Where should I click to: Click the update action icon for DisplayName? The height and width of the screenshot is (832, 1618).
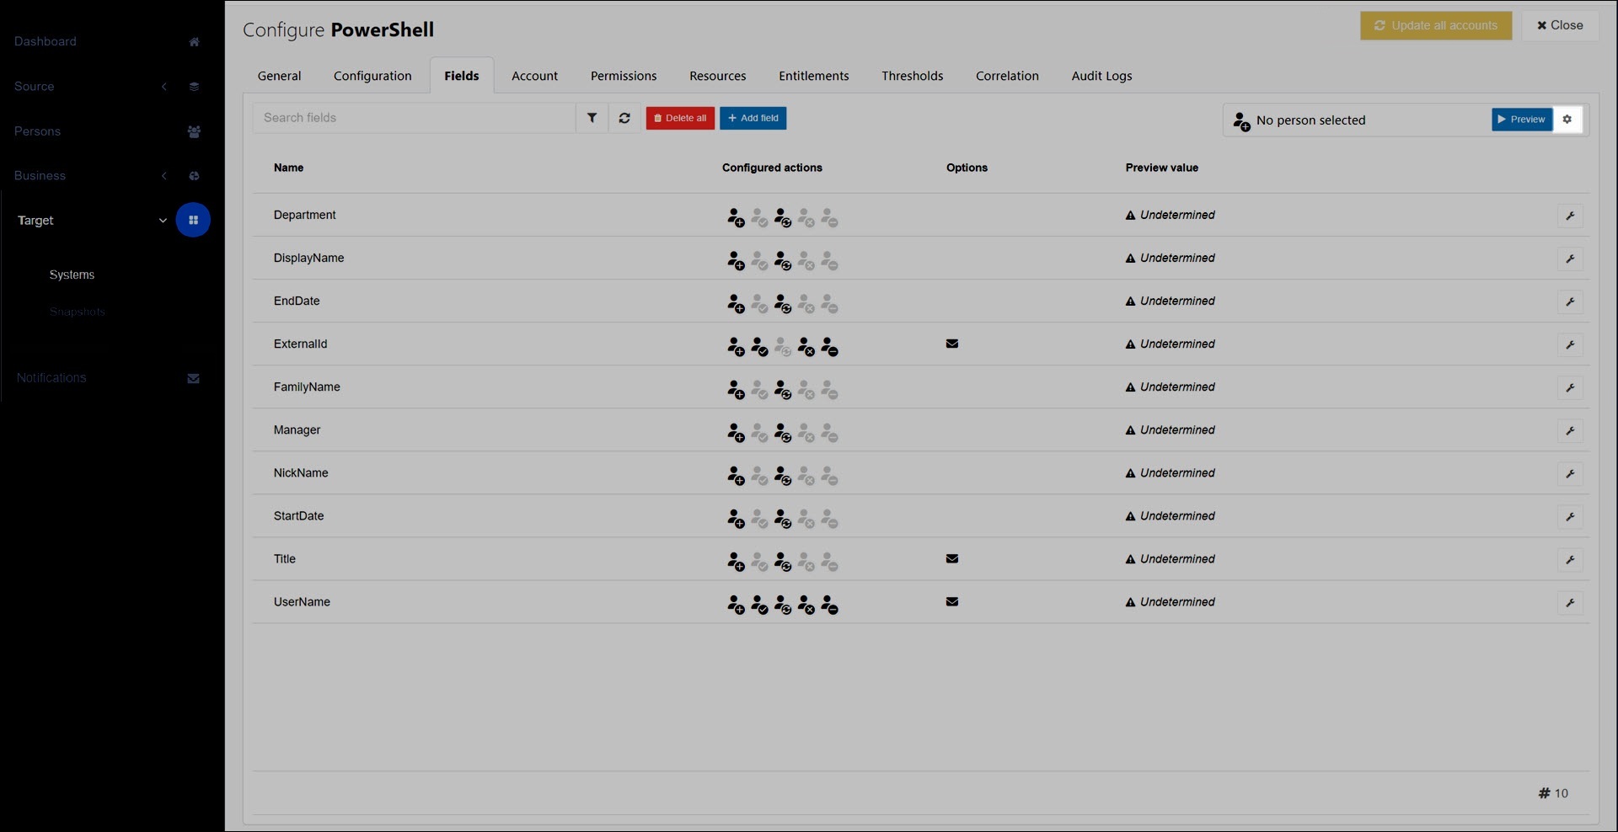(783, 260)
